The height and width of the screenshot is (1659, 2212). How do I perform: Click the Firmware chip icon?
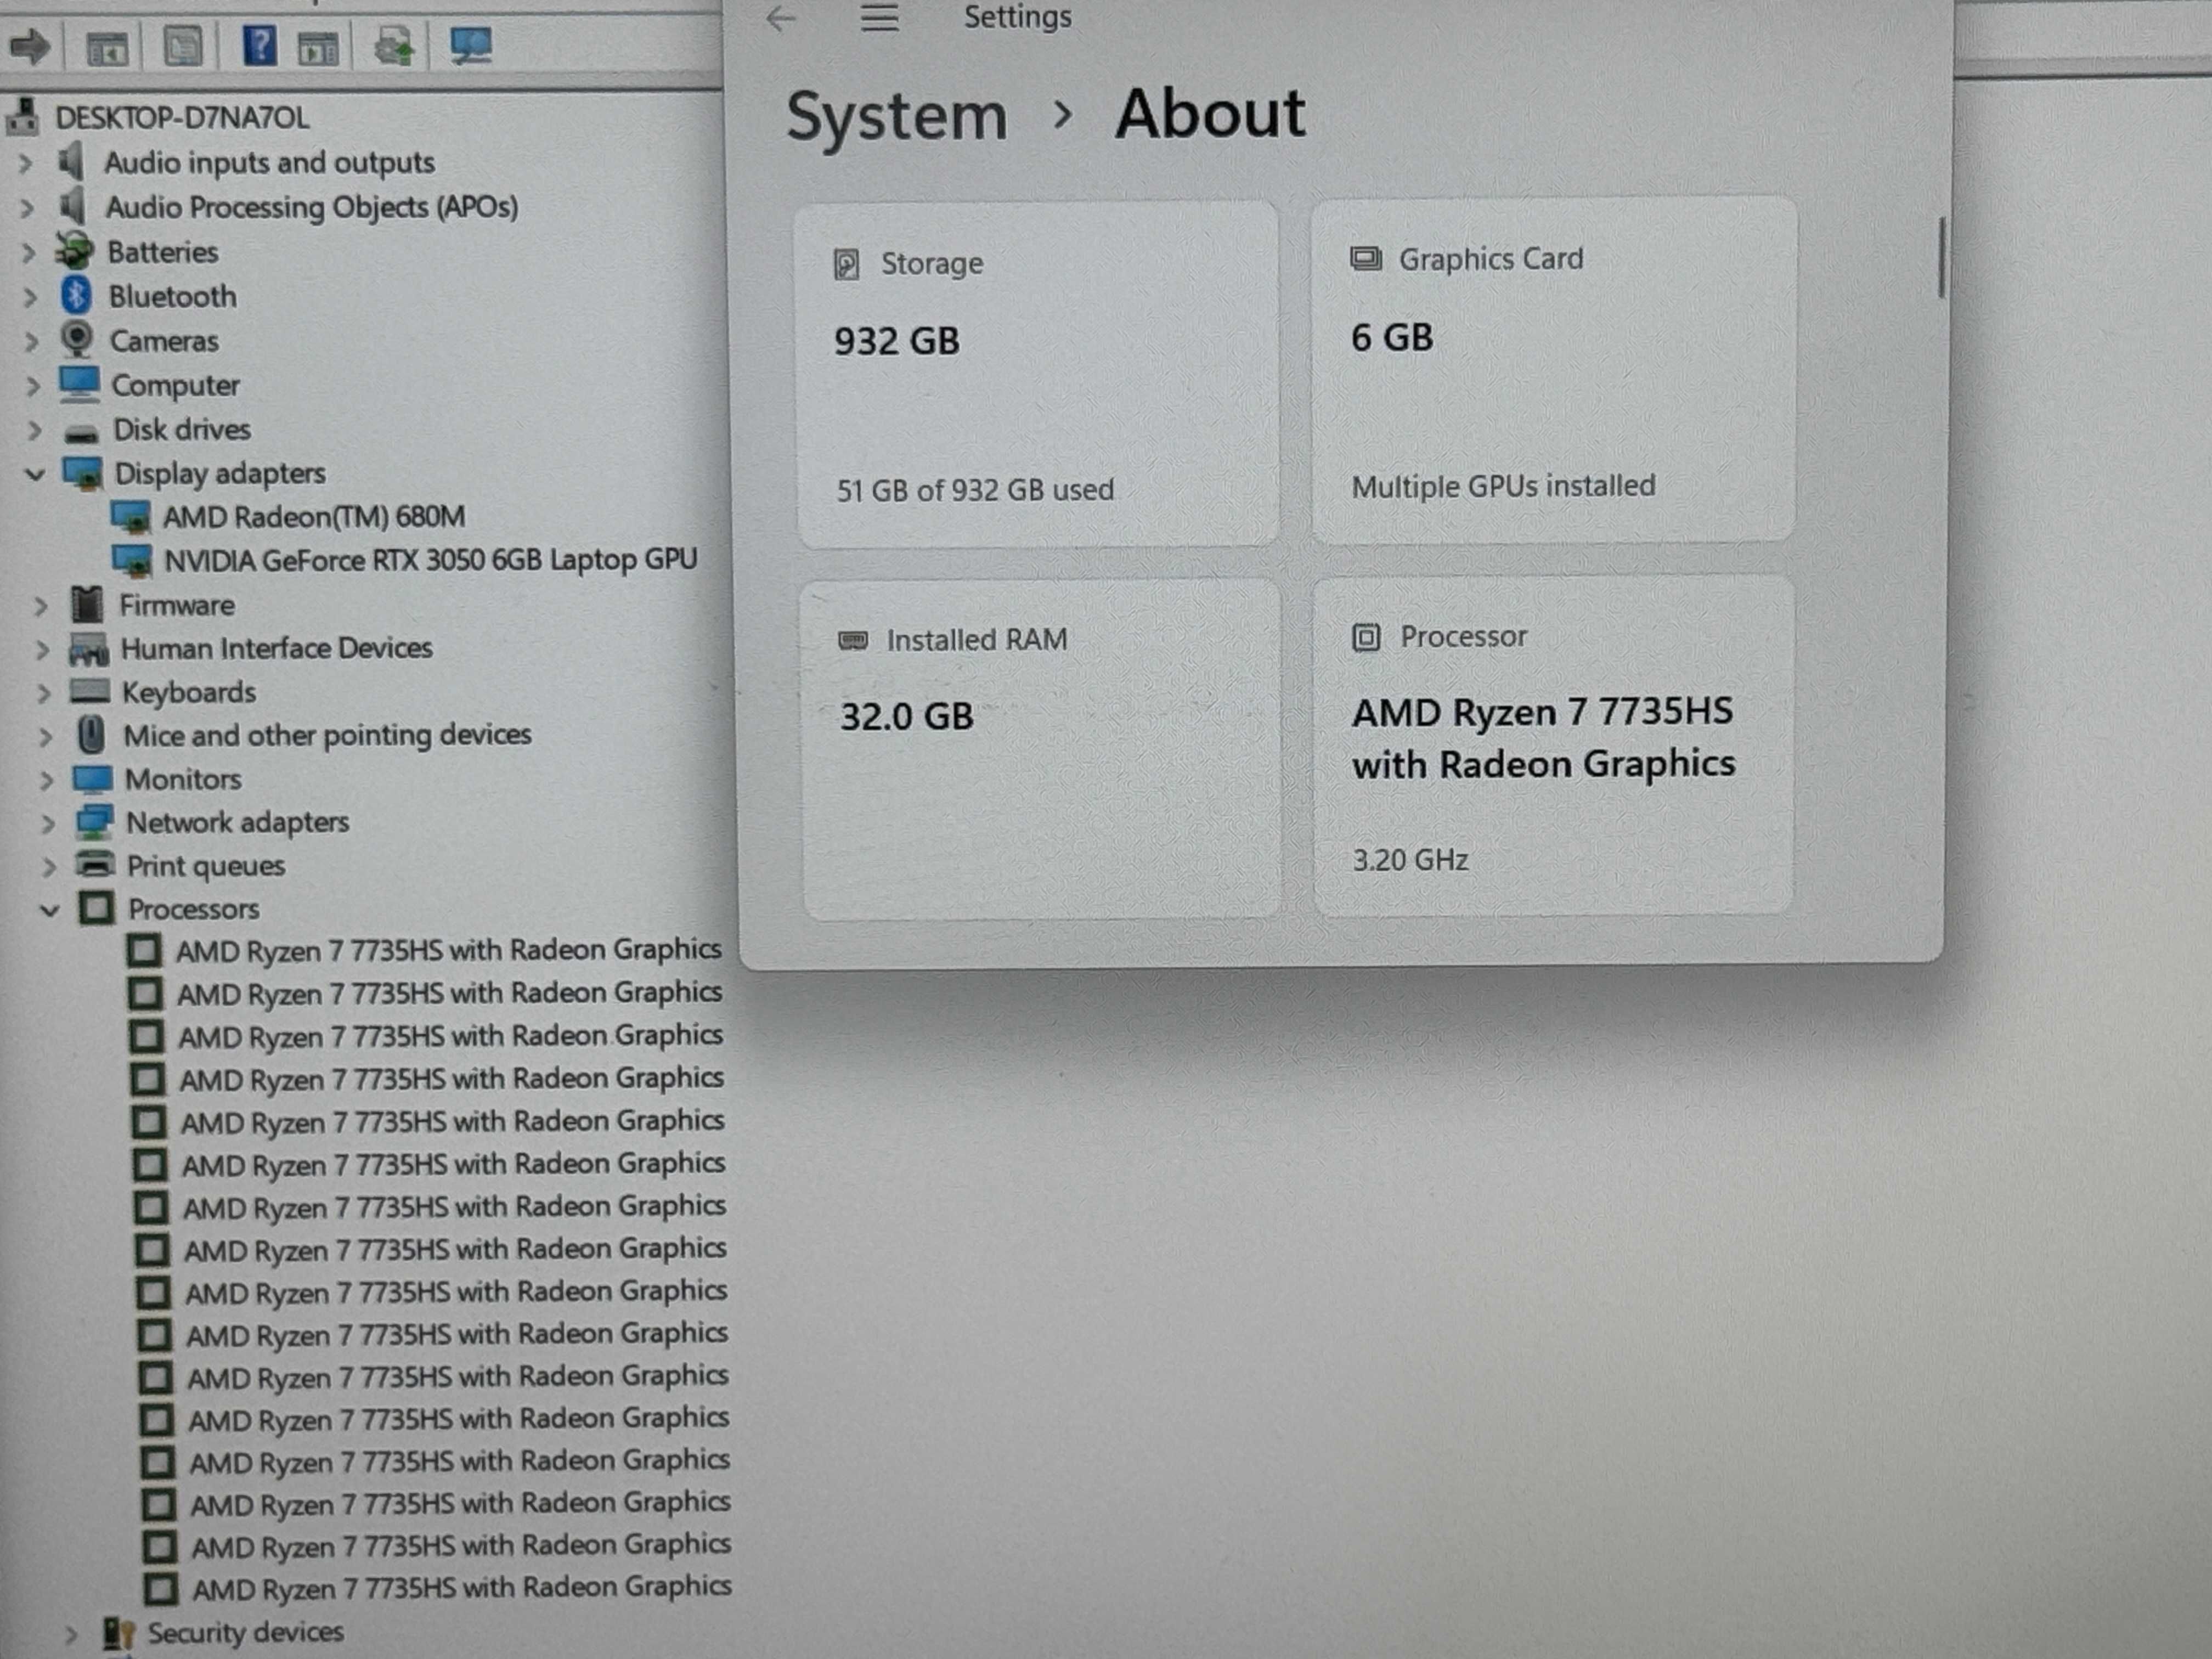pyautogui.click(x=87, y=605)
